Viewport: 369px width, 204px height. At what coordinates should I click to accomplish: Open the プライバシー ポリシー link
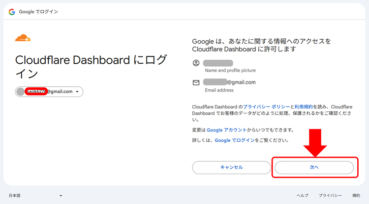coord(266,107)
